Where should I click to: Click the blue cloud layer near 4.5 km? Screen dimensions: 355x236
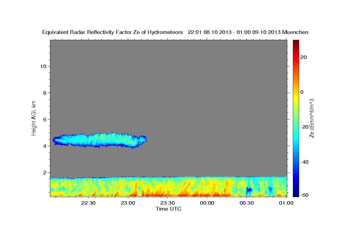click(100, 140)
